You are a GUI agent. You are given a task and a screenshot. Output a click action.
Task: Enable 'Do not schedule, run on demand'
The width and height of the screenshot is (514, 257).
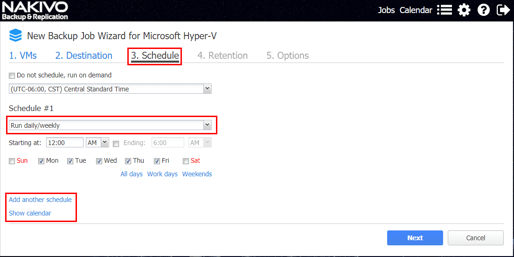12,75
